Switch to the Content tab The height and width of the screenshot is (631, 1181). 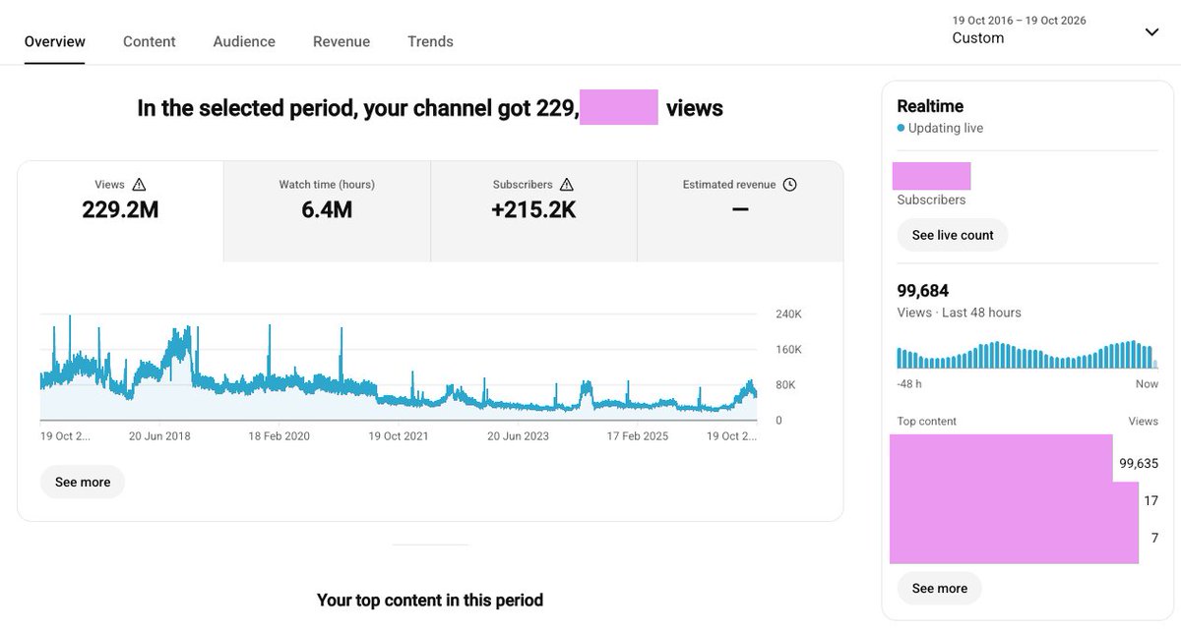(x=150, y=41)
